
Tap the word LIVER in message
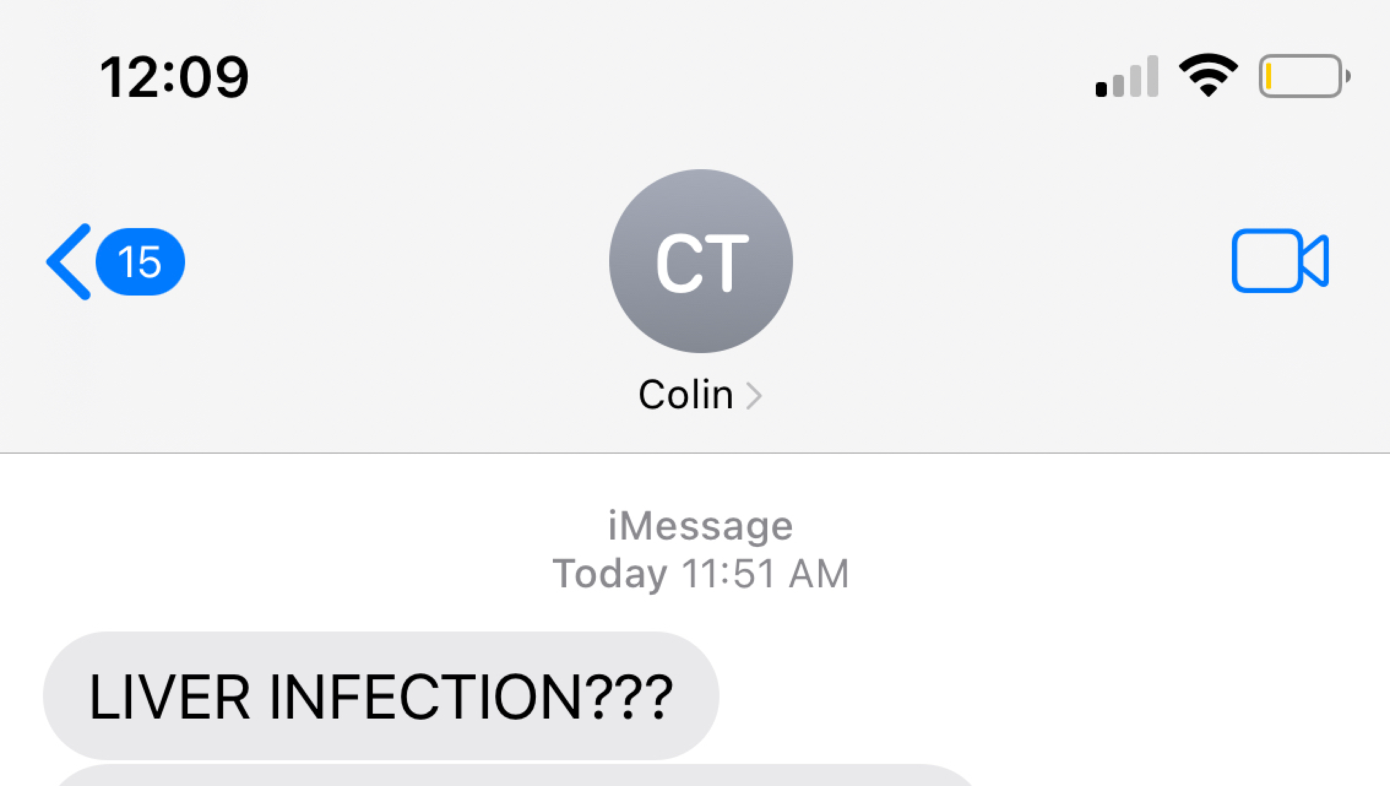(x=170, y=696)
